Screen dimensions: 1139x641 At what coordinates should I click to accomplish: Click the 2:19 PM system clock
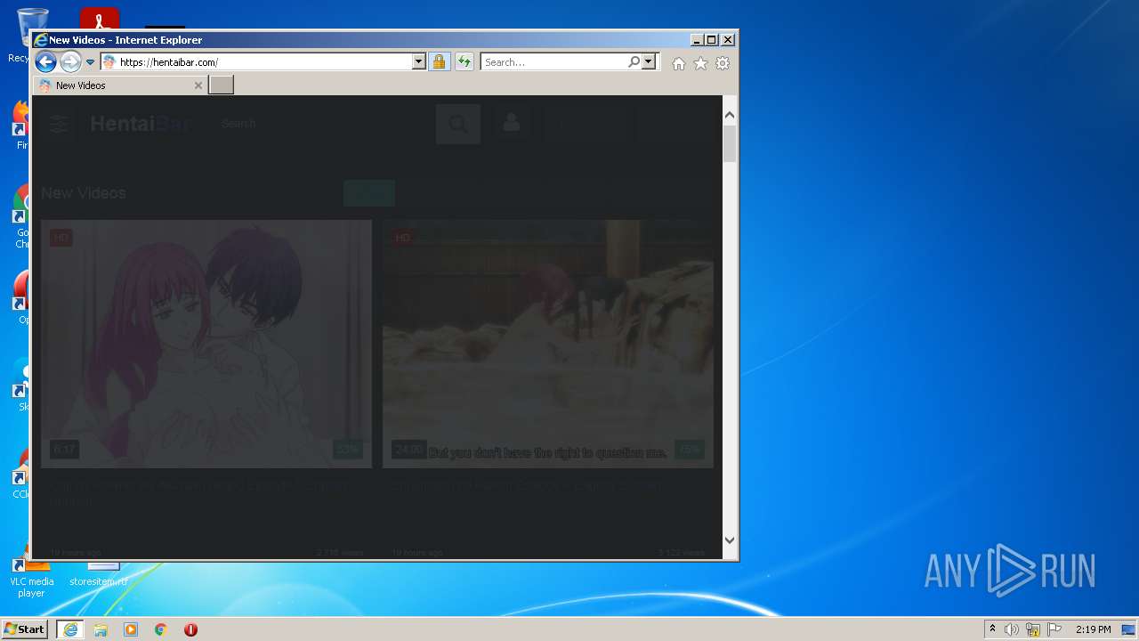(x=1093, y=629)
